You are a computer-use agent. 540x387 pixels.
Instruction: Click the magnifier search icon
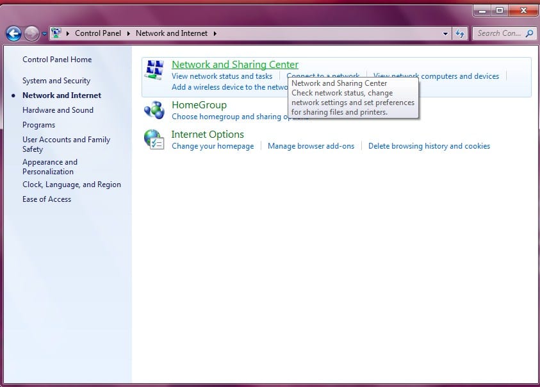coord(529,33)
